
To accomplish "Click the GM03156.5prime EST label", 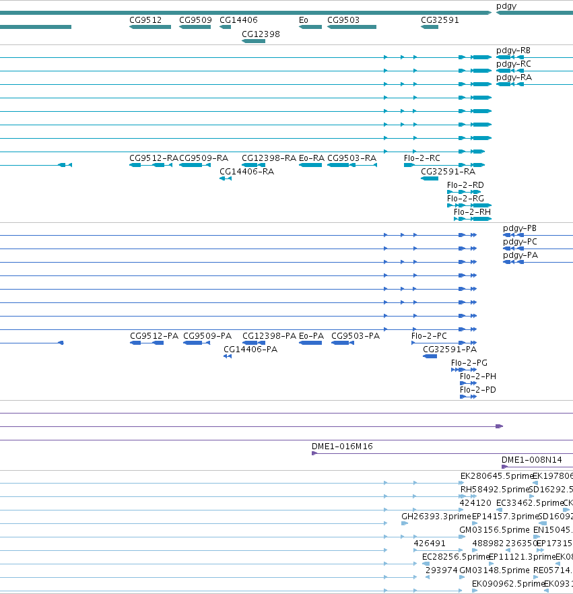I will pyautogui.click(x=494, y=530).
